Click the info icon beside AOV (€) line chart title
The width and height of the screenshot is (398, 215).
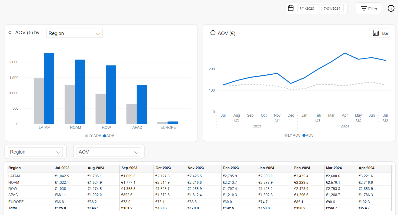pos(213,33)
